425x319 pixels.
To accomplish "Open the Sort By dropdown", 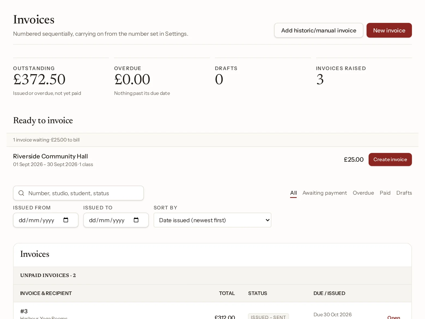I will [x=212, y=220].
